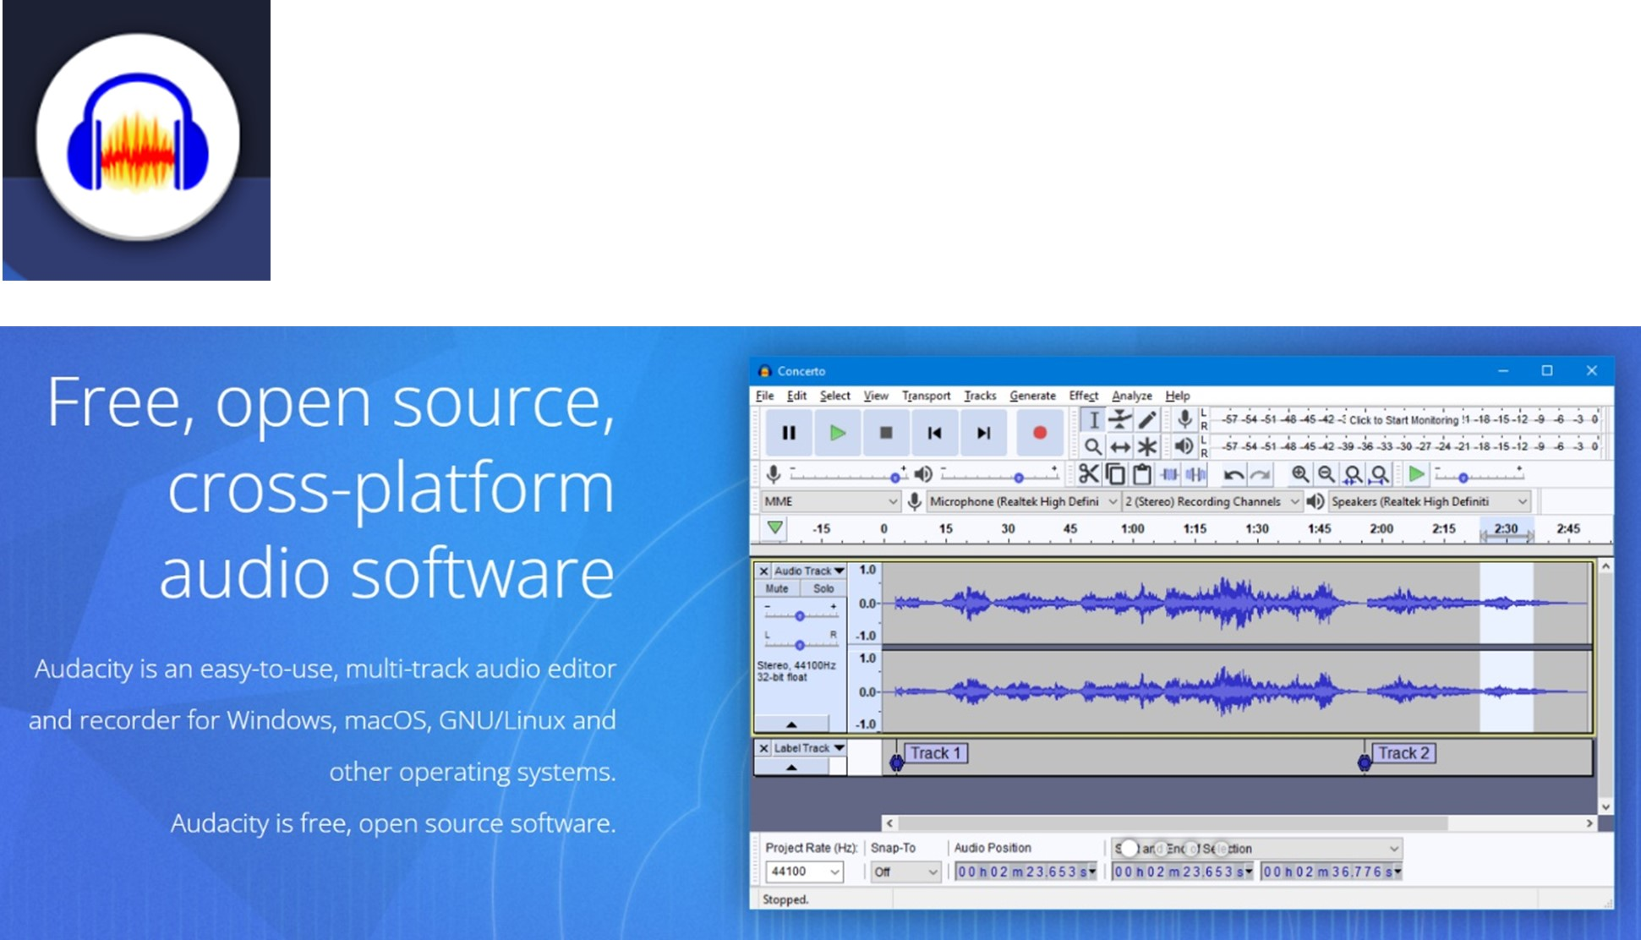Open the Effect menu
This screenshot has width=1641, height=940.
(x=1083, y=396)
